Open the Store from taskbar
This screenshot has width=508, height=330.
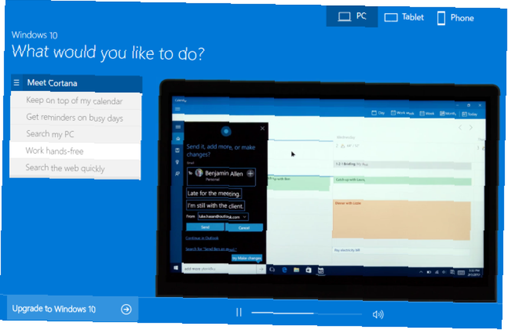pos(308,270)
